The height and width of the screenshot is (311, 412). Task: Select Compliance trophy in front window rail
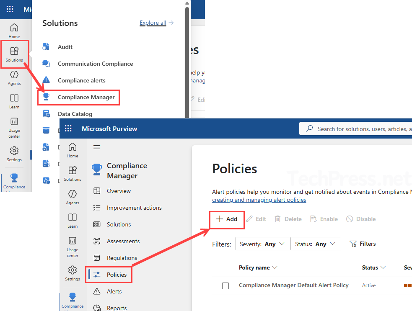coord(73,301)
